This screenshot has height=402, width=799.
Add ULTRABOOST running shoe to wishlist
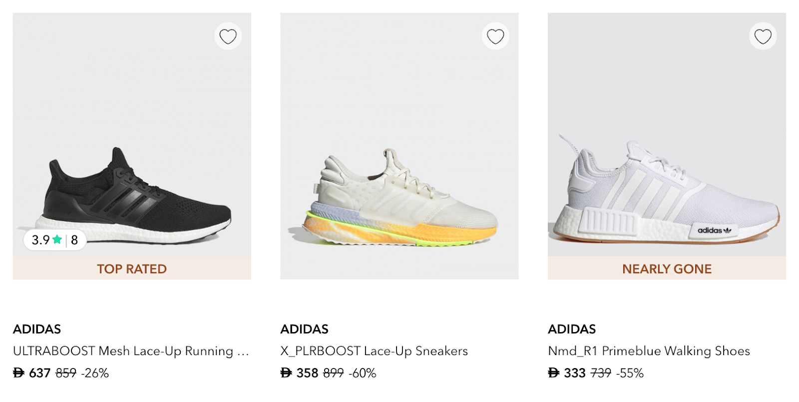(x=228, y=36)
